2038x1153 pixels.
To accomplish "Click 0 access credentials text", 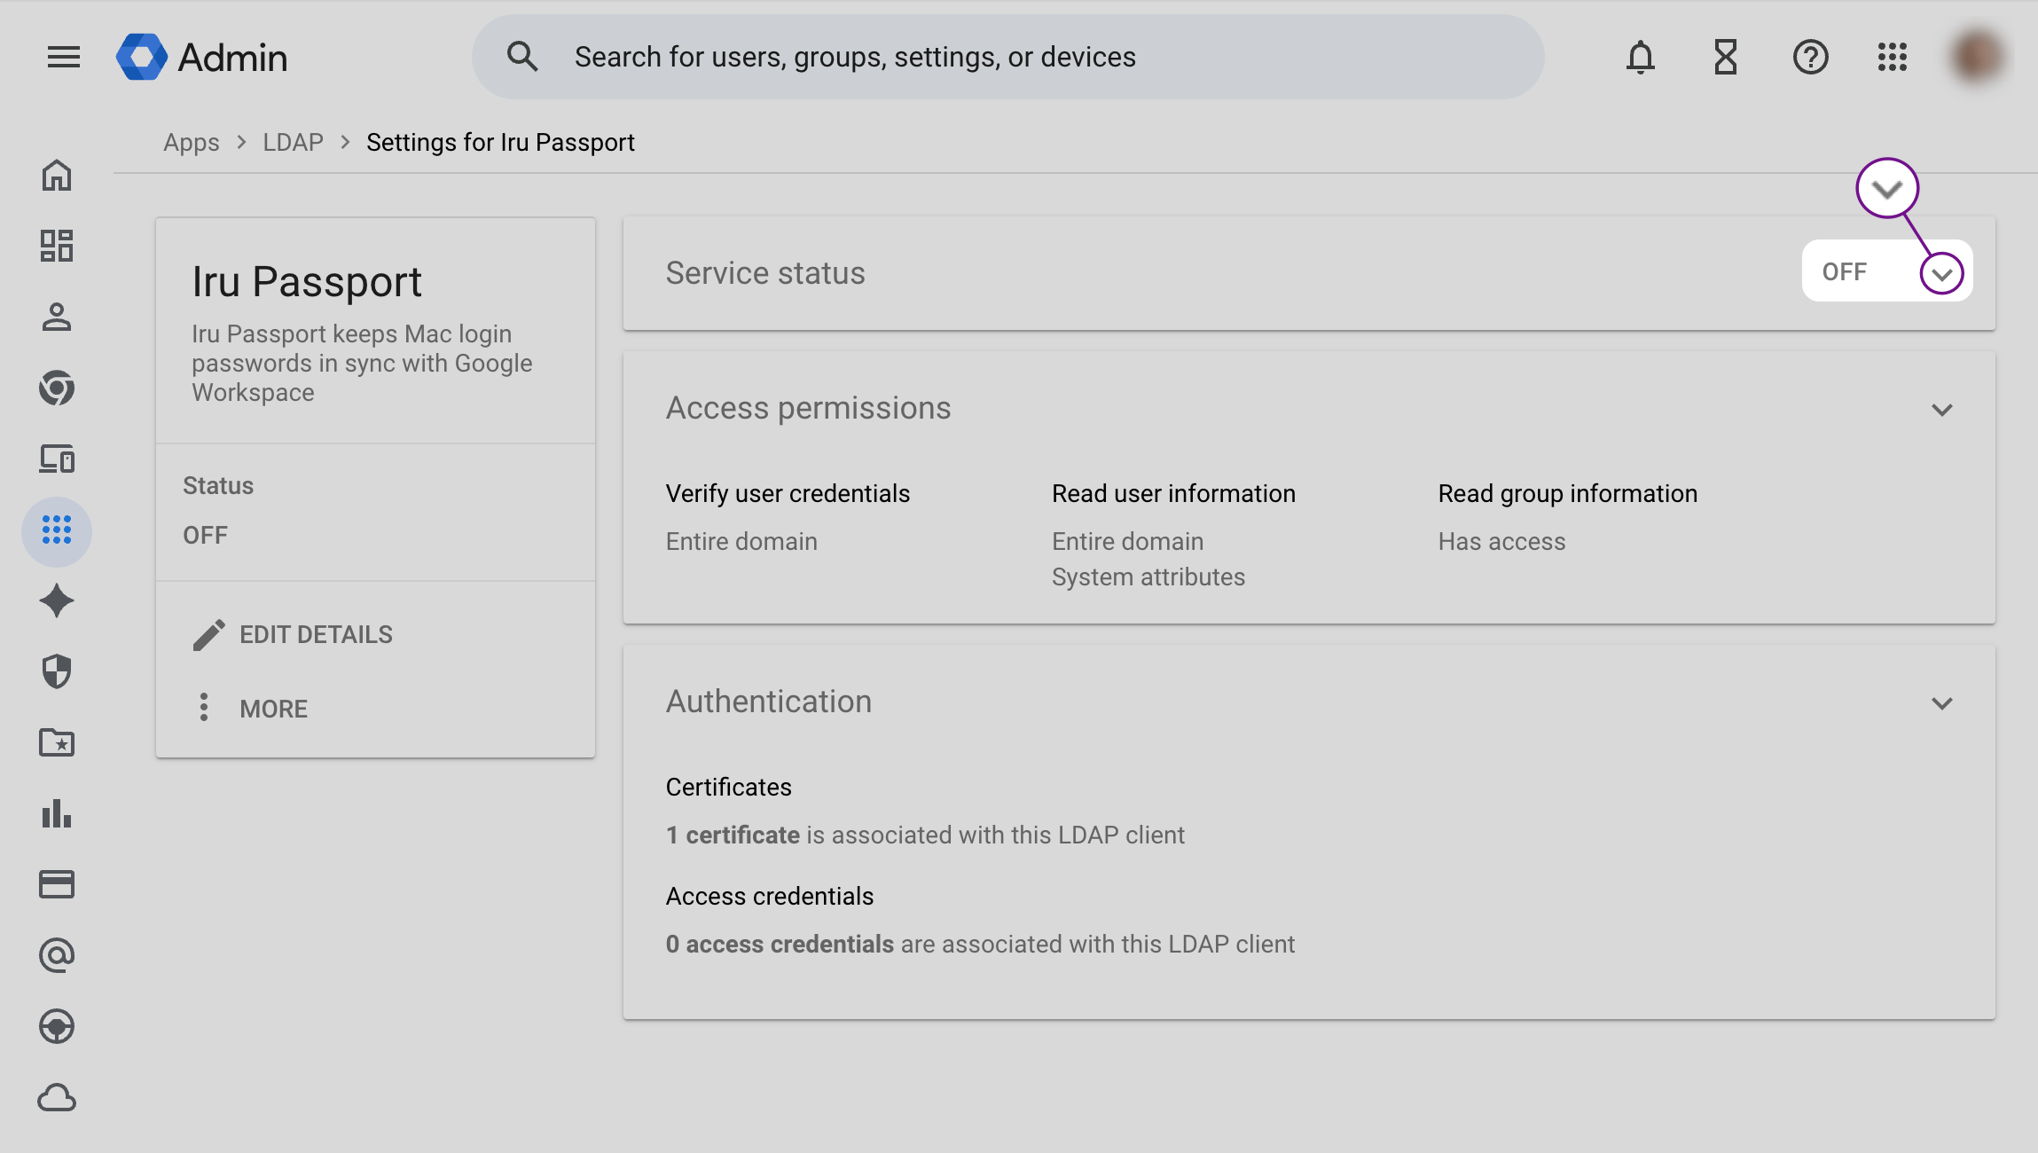I will pos(980,944).
